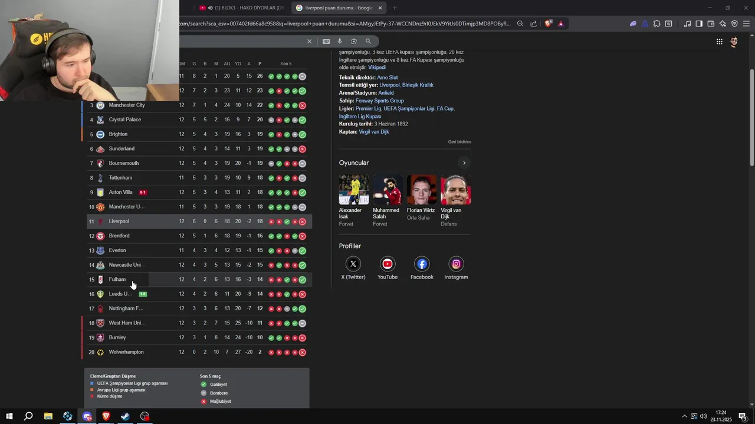Open Alexander Isak player thumbnail
The image size is (755, 424).
click(354, 190)
